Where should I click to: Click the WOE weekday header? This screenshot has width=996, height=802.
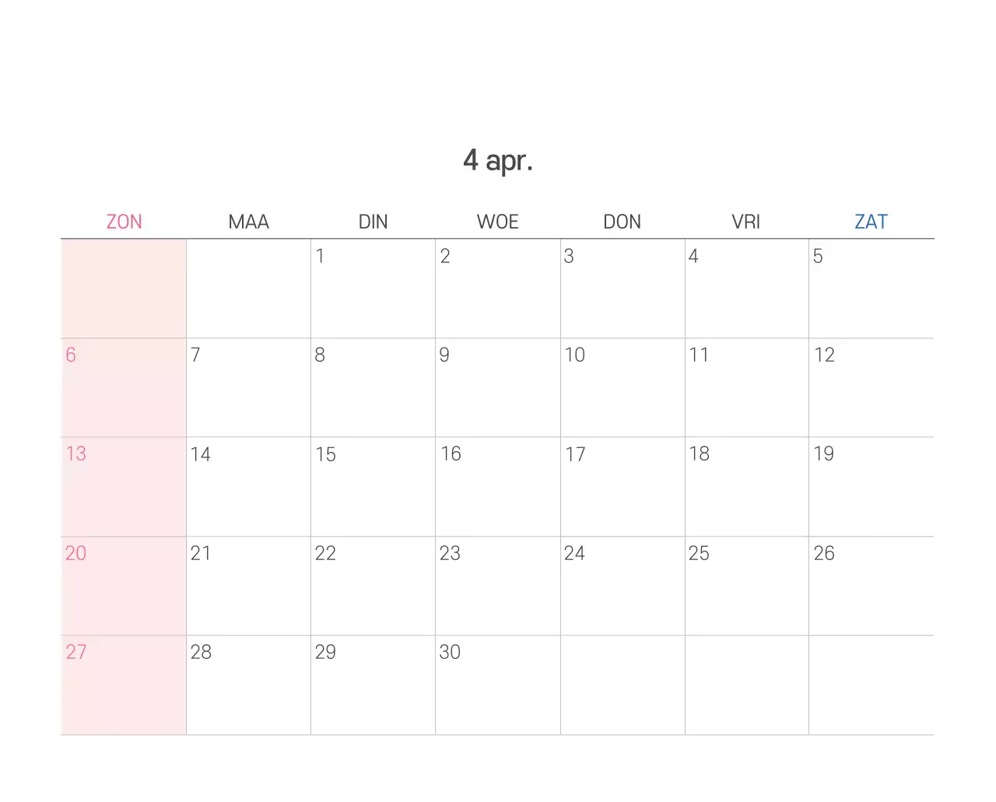(497, 222)
